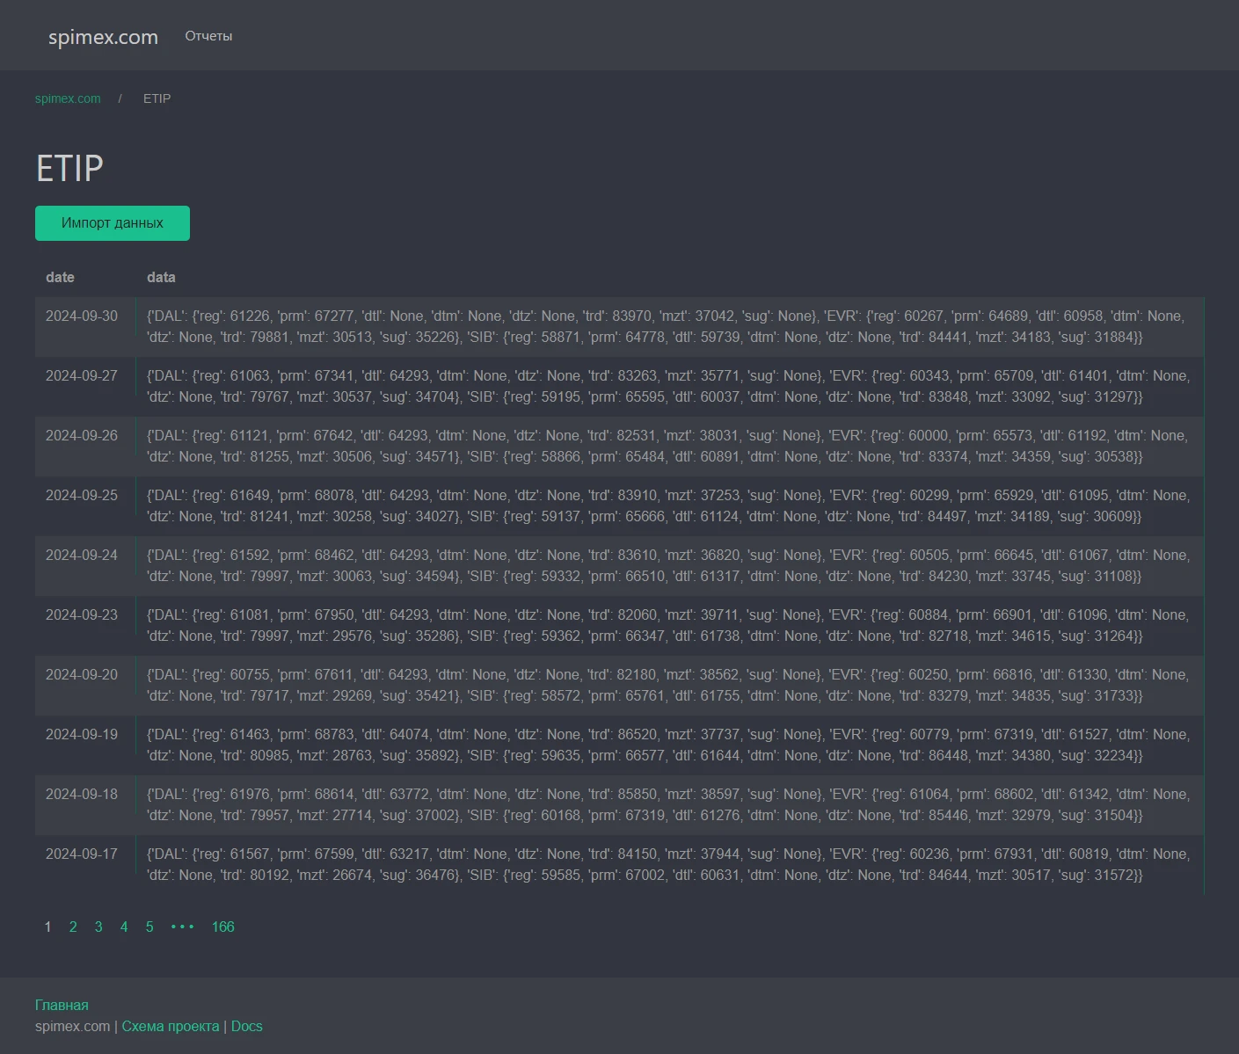The width and height of the screenshot is (1239, 1054).
Task: Jump to page 5 in pagination
Action: click(x=149, y=927)
